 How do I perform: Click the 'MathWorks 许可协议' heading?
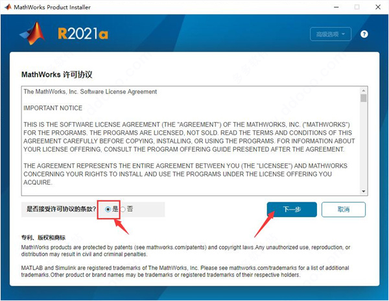click(57, 75)
